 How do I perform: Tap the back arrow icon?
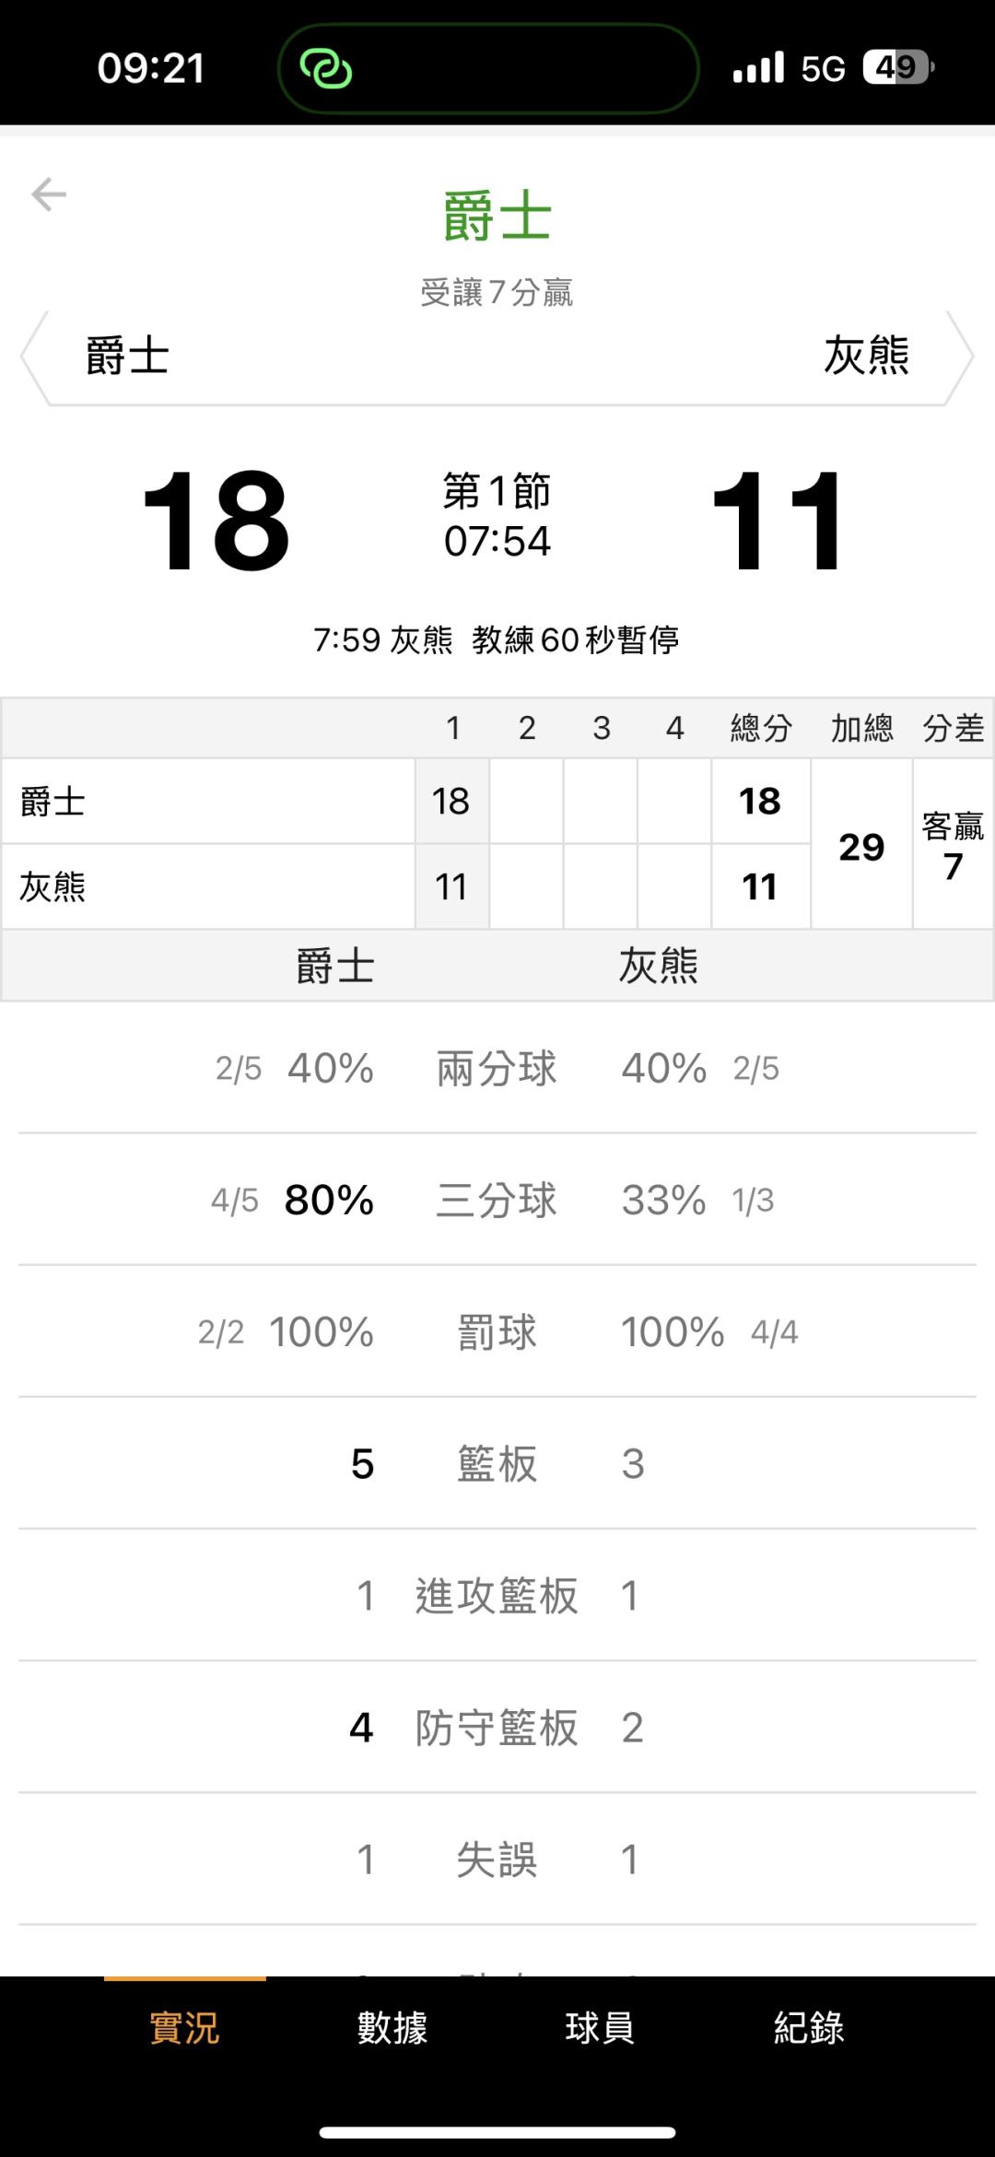click(49, 194)
